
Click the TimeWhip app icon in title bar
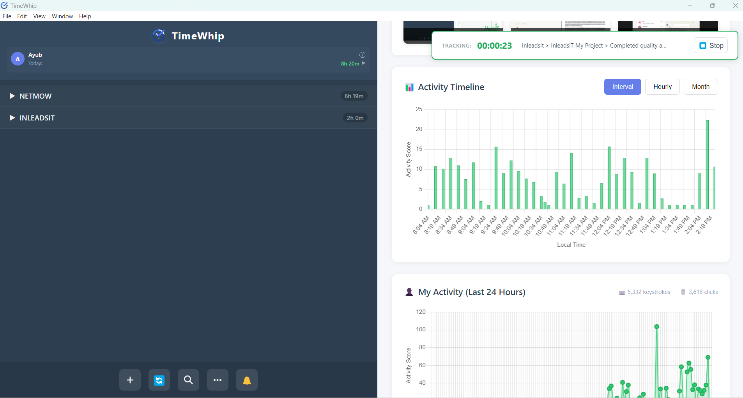pyautogui.click(x=4, y=5)
